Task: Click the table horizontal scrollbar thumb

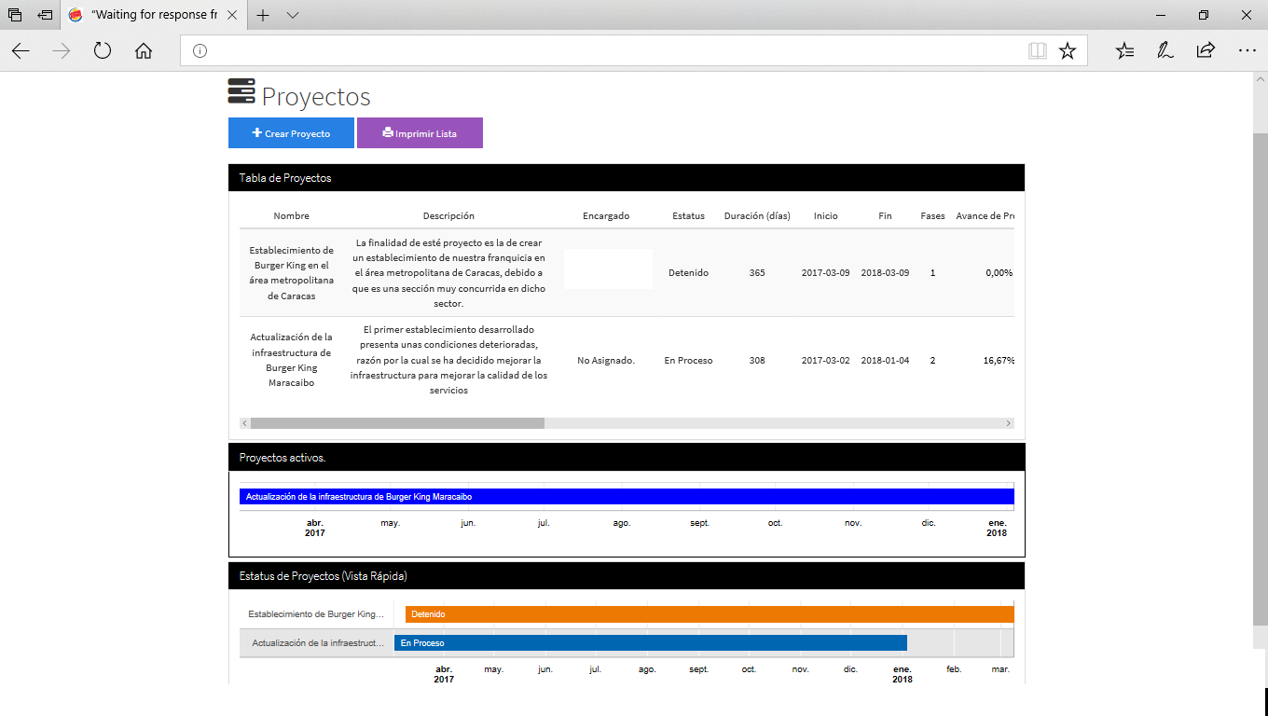Action: [397, 423]
